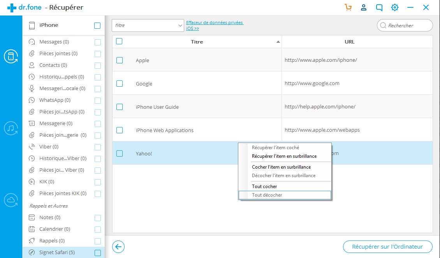
Task: Tick the Rappels (0) checkbox
Action: point(98,241)
